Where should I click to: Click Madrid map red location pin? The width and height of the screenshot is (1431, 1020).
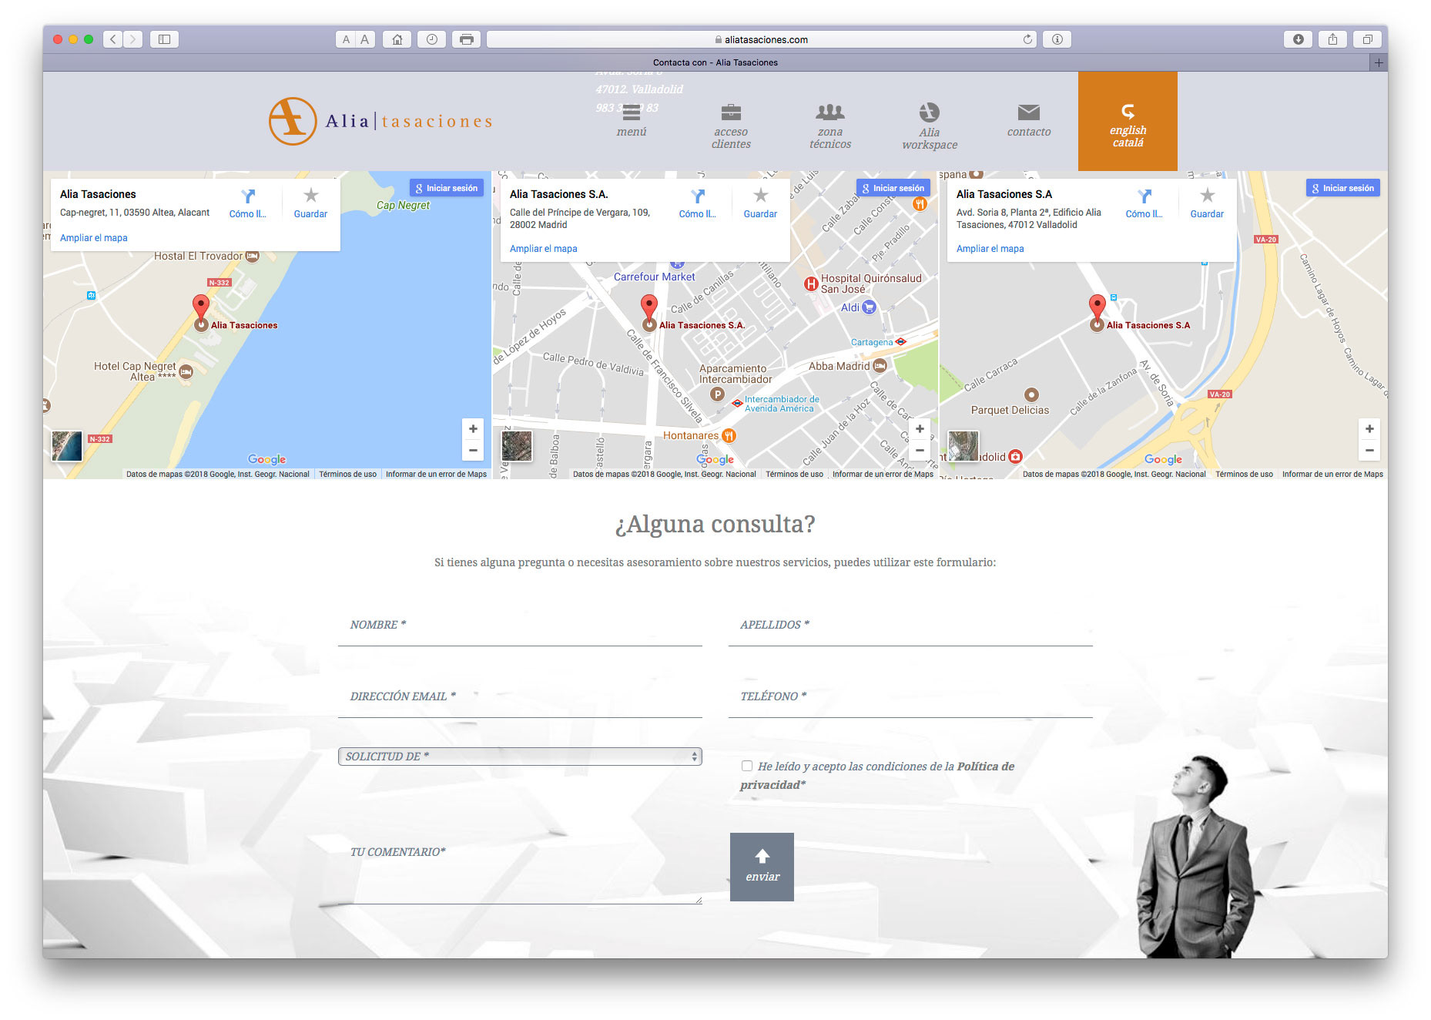click(649, 307)
